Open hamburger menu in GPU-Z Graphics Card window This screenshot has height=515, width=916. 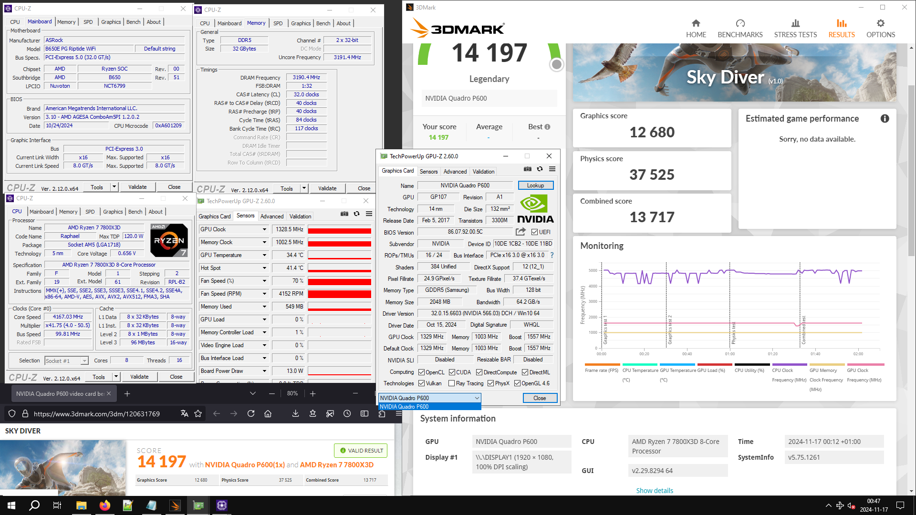[x=552, y=169]
